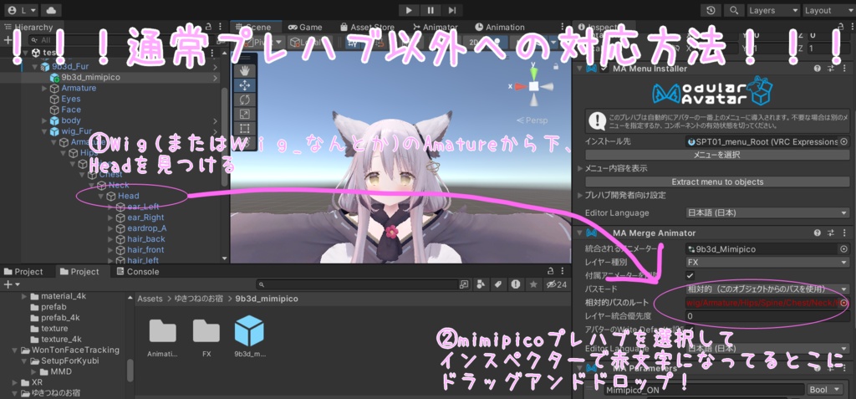Screen dimensions: 856x399
Task: Open the Layers dropdown
Action: 773,10
